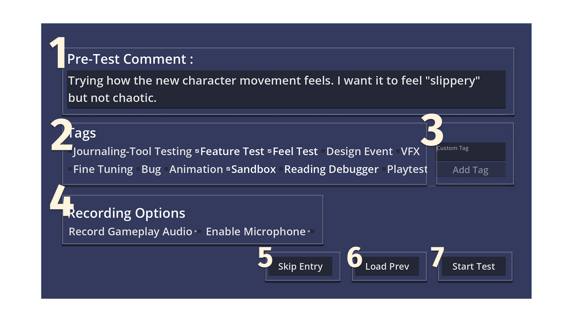Load the previous entry with Load Prev
This screenshot has height=322, width=572.
(x=387, y=266)
